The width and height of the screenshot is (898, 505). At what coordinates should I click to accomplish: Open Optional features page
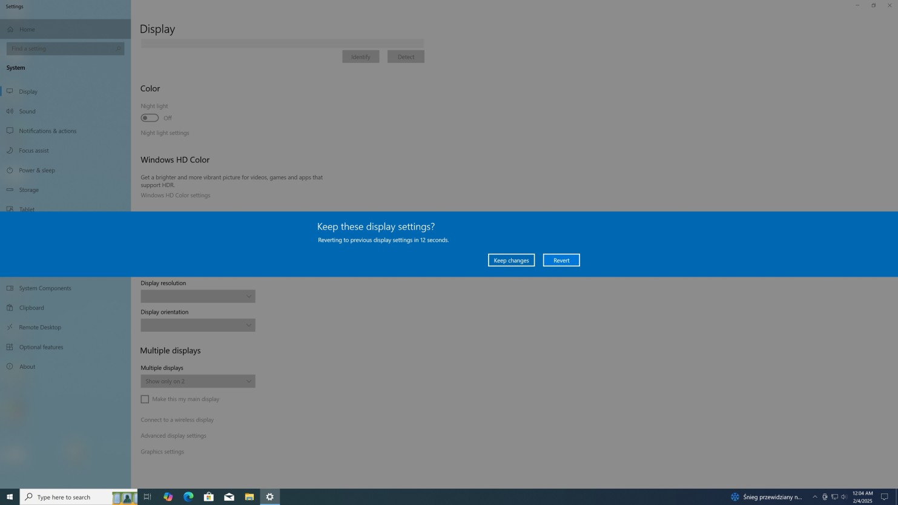[x=65, y=347]
